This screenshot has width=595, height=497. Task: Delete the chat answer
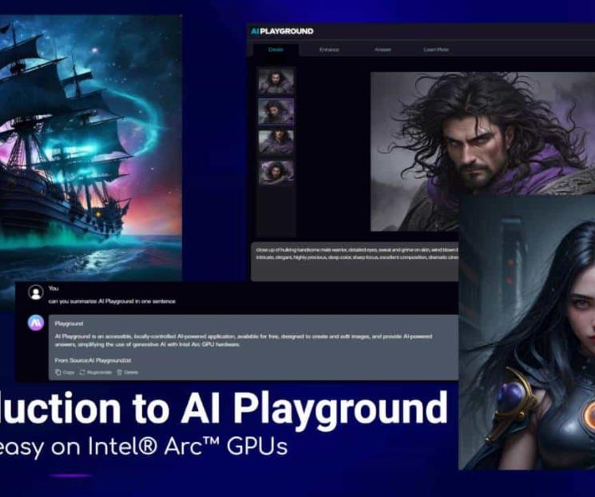(127, 372)
